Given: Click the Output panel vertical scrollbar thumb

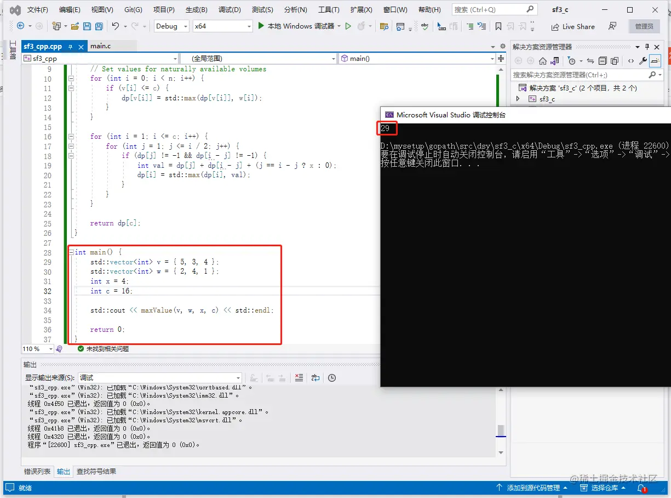Looking at the screenshot, I should [x=501, y=431].
